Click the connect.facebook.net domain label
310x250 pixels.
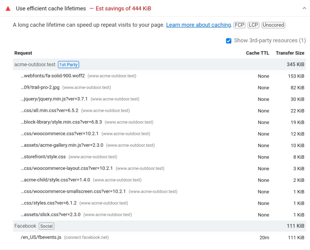coord(86,237)
